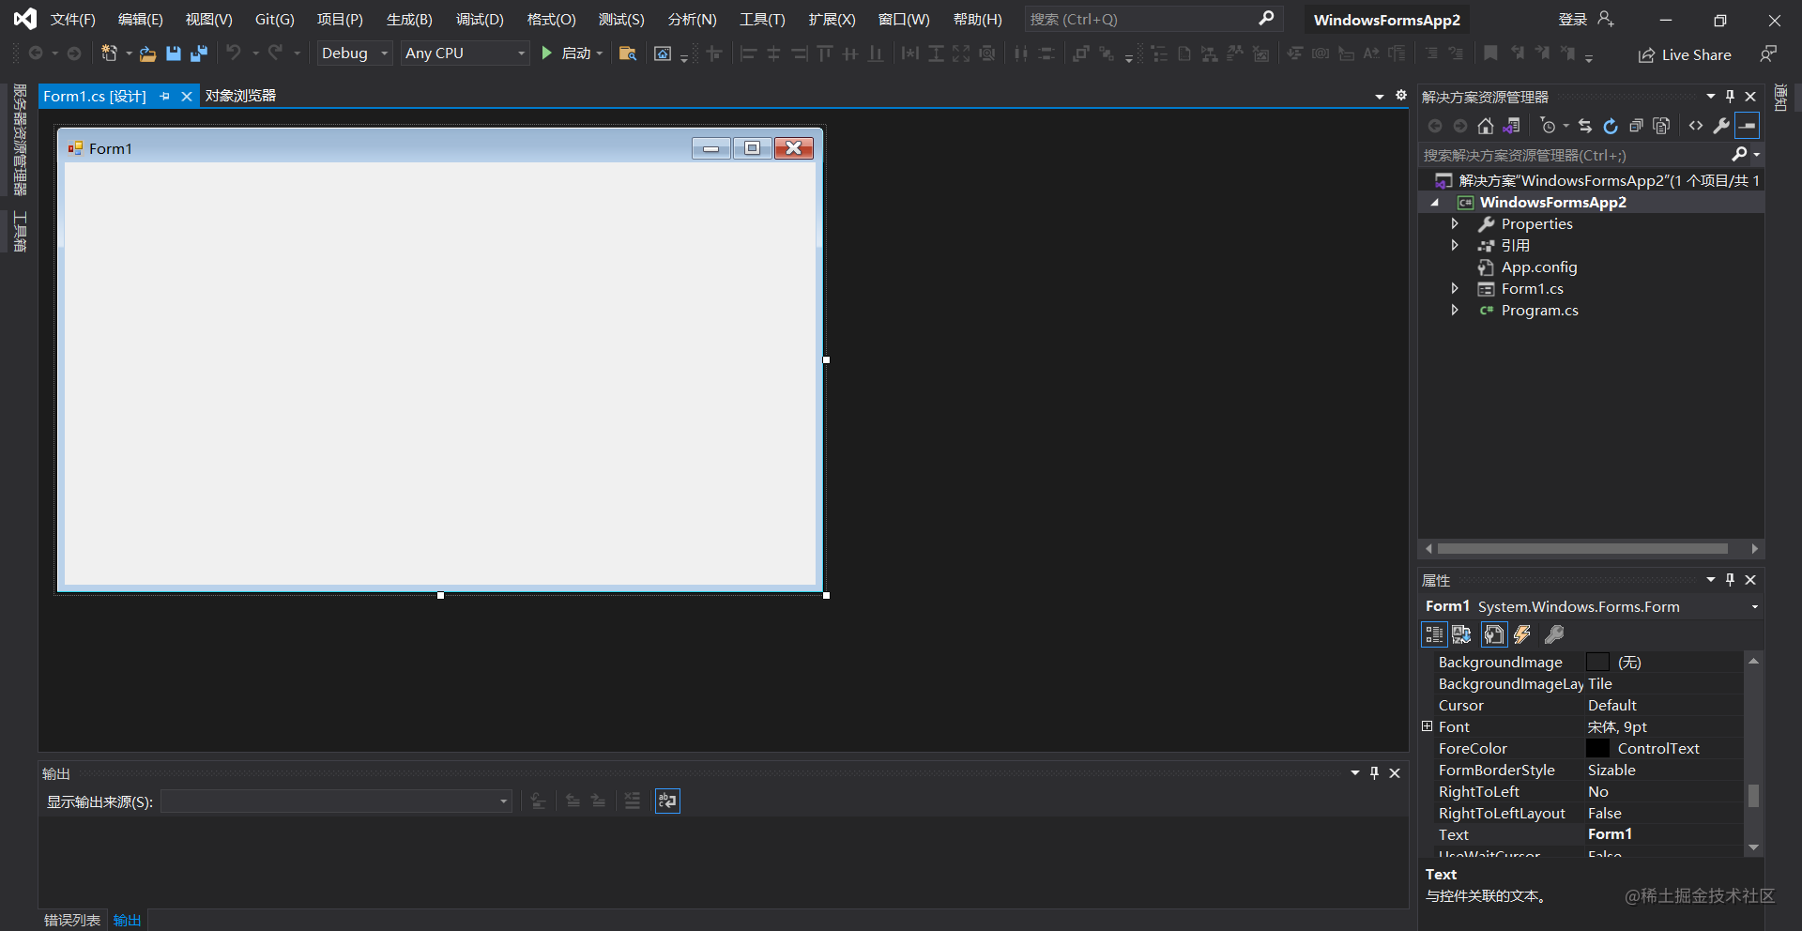Click the ForeColor black color swatch

1597,748
